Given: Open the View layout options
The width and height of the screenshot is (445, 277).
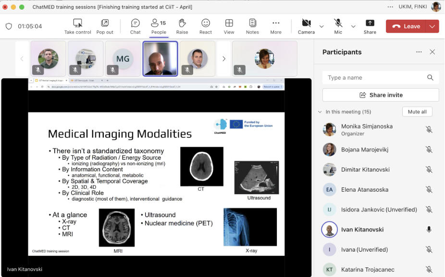Looking at the screenshot, I should [x=229, y=23].
